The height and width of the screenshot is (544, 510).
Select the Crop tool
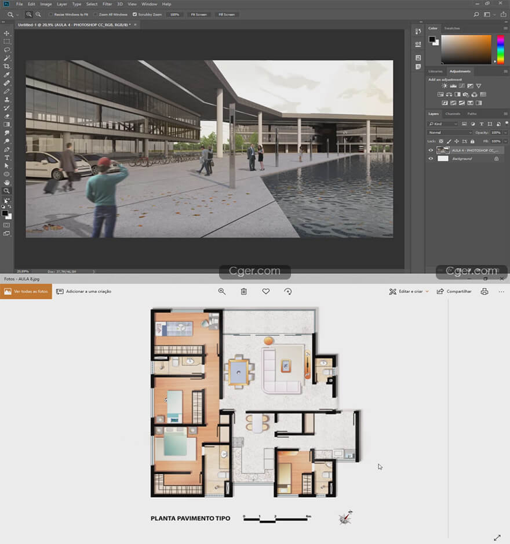pyautogui.click(x=7, y=66)
